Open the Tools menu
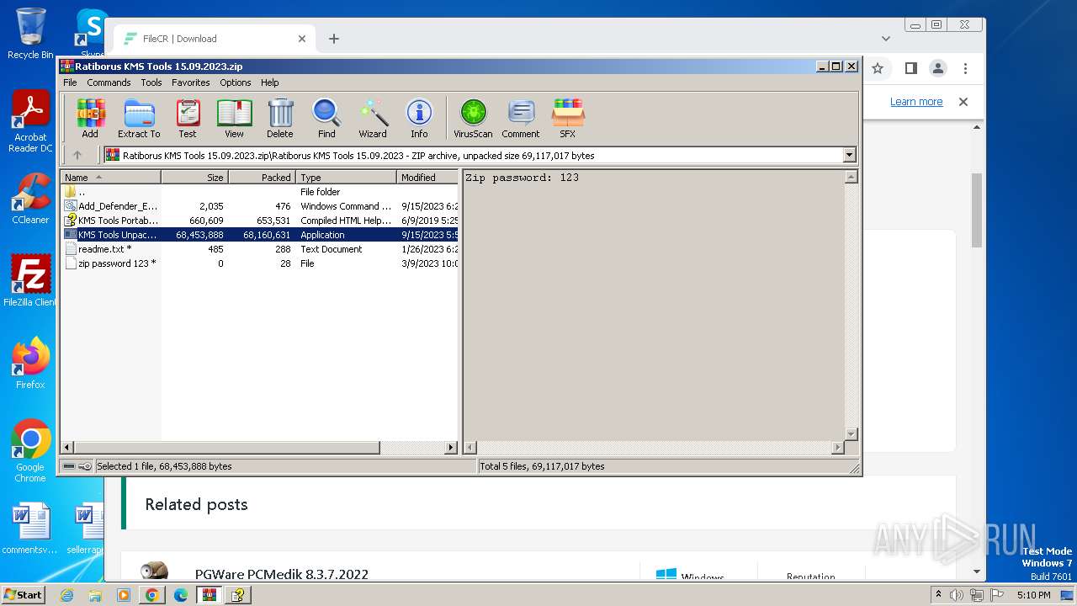 coord(151,82)
